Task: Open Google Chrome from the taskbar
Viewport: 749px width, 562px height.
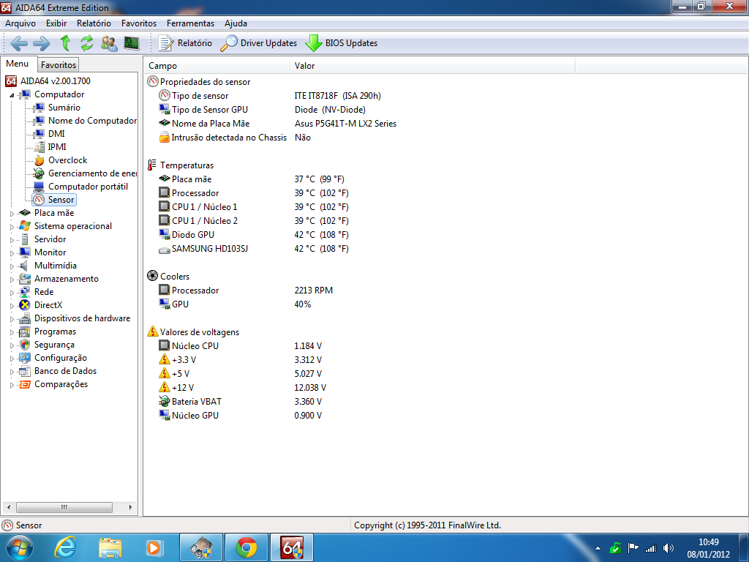Action: (246, 547)
